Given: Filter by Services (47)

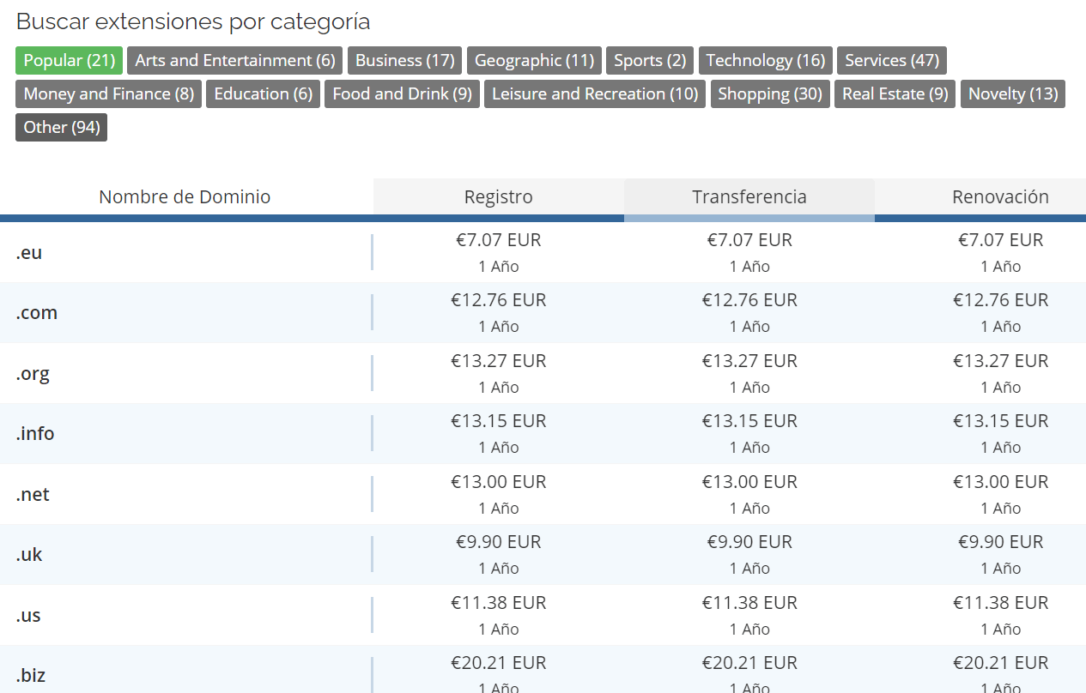Looking at the screenshot, I should pos(892,60).
